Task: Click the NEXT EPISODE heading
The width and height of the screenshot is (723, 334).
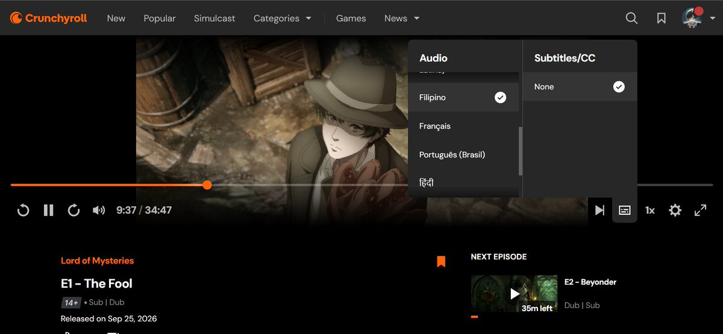Action: point(499,256)
